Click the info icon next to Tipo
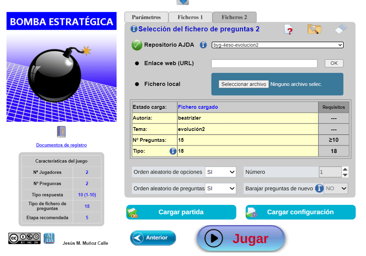 (173, 151)
